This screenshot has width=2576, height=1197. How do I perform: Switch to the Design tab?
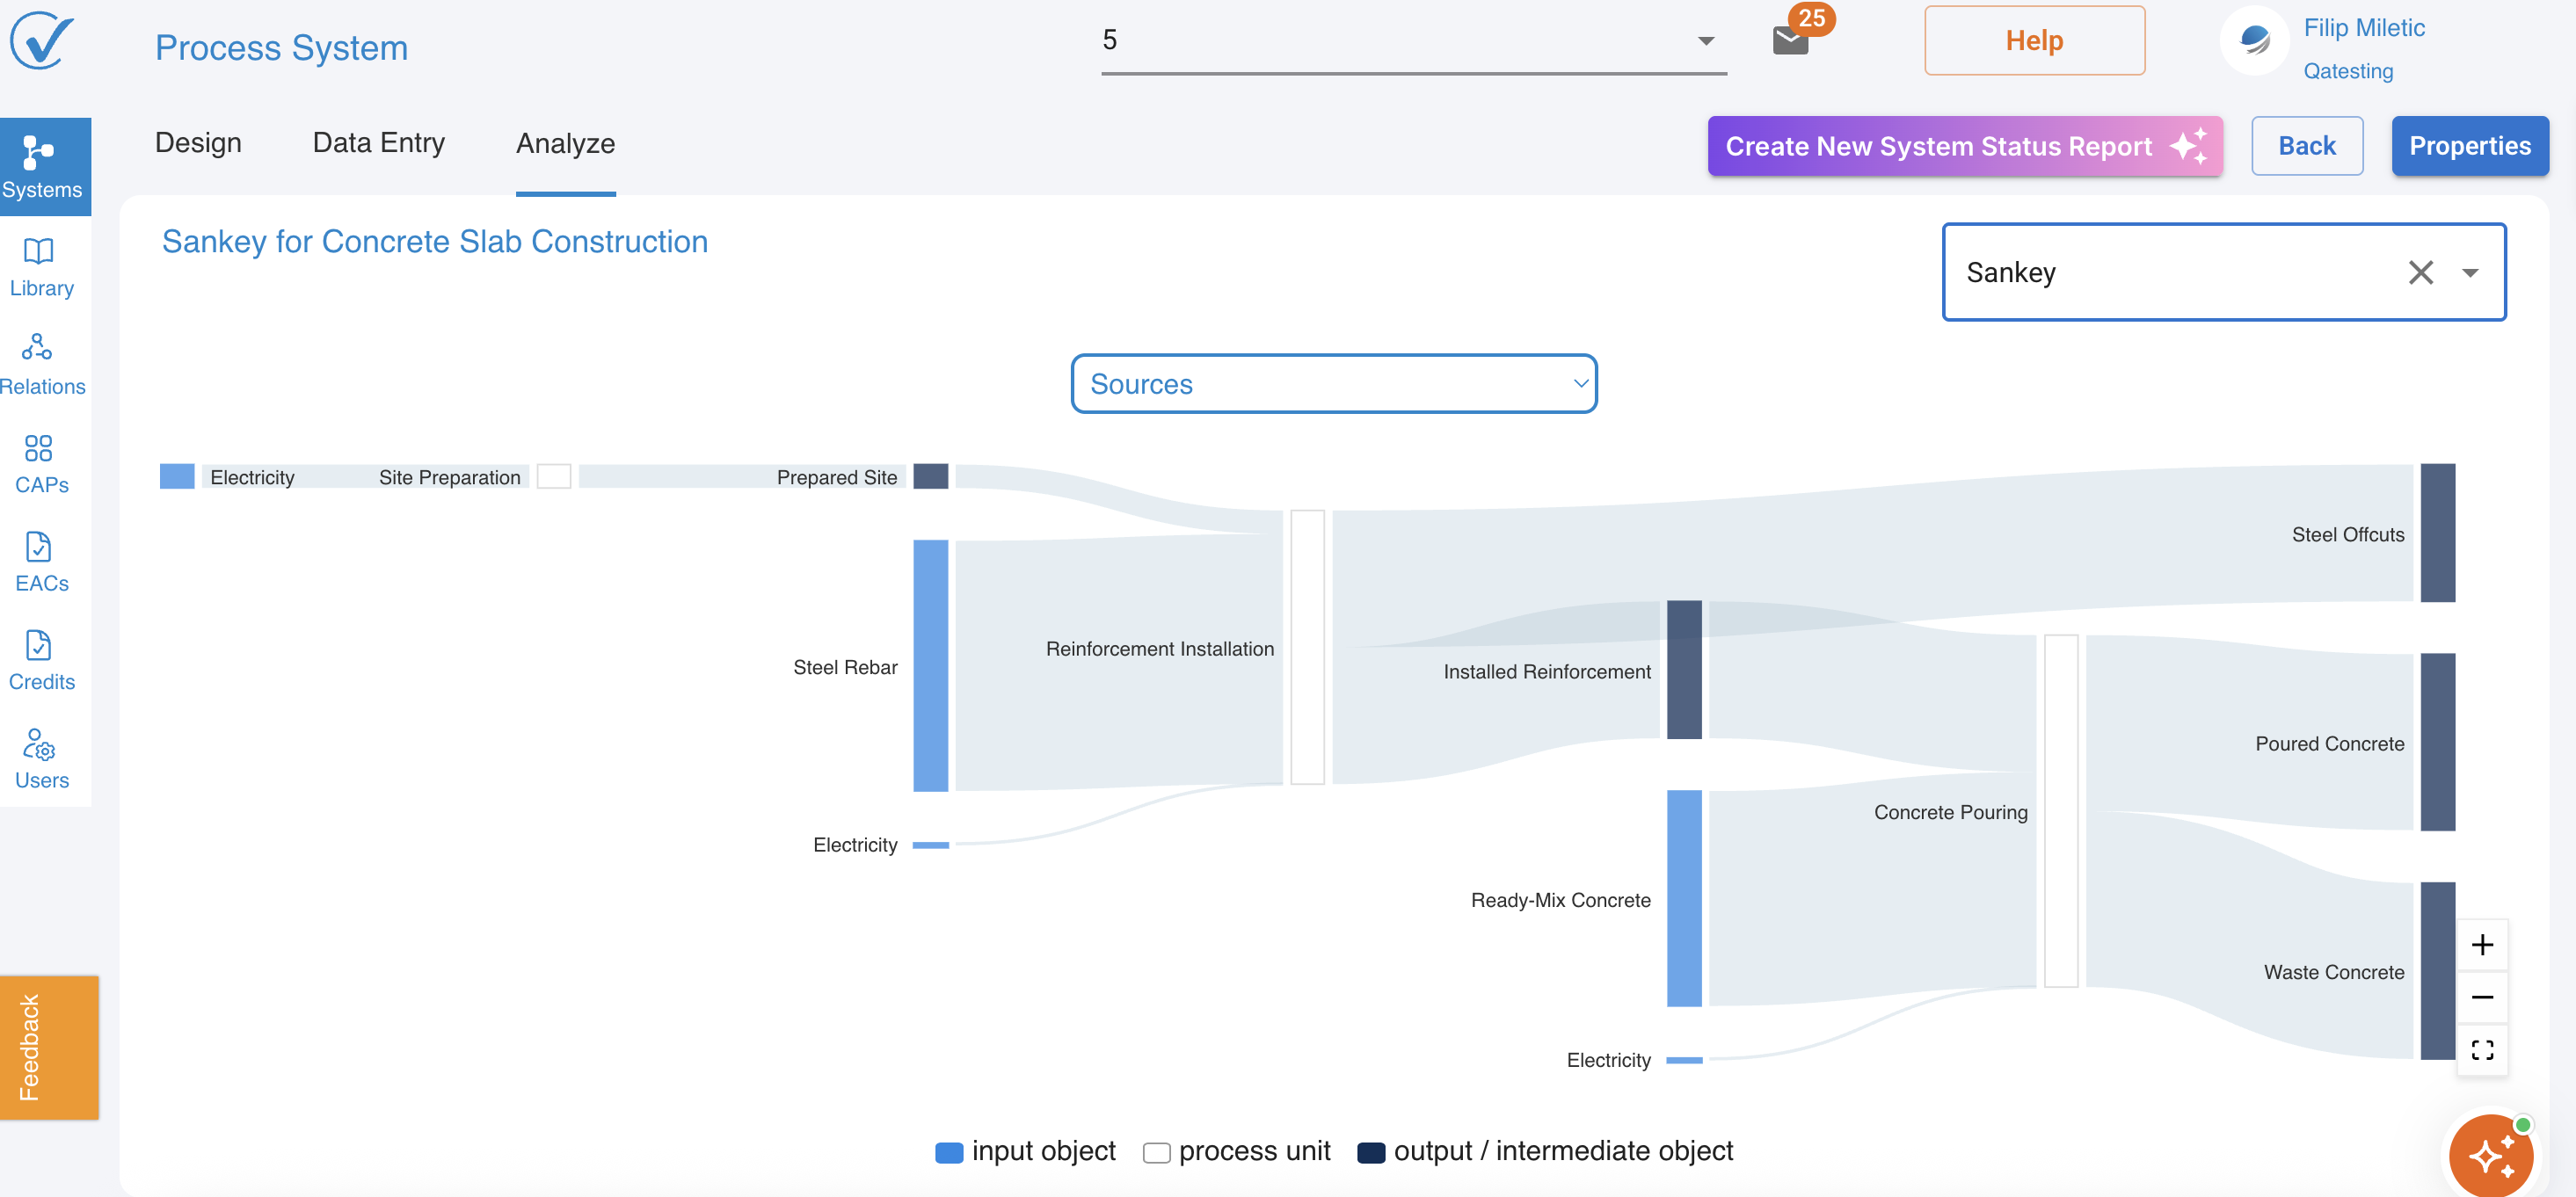coord(198,143)
